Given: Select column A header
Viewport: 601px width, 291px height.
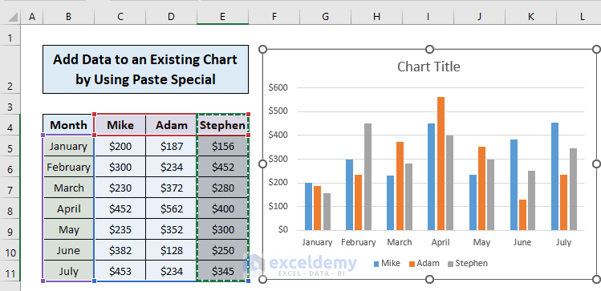Looking at the screenshot, I should tap(32, 17).
